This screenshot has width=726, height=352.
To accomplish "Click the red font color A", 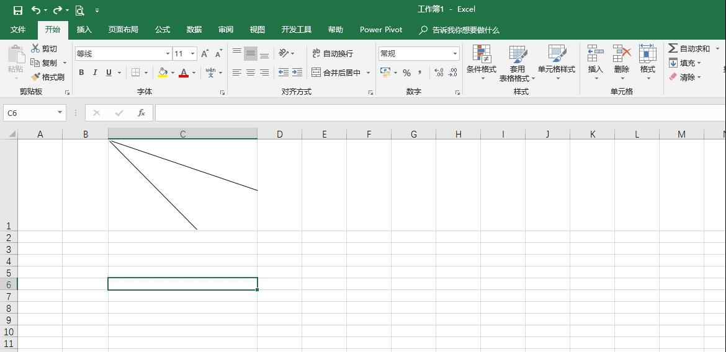I will [184, 73].
